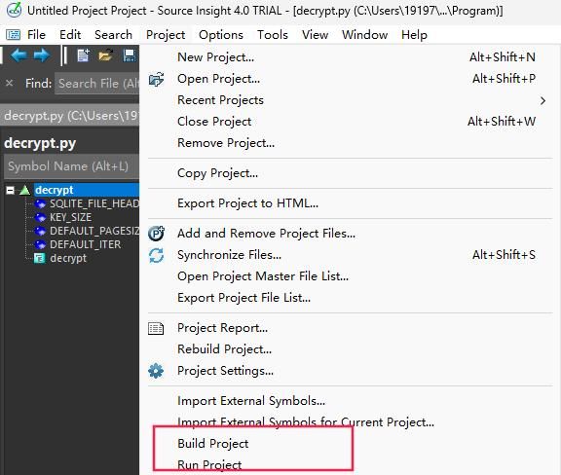561x475 pixels.
Task: Click the decrypt function icon
Action: click(39, 258)
